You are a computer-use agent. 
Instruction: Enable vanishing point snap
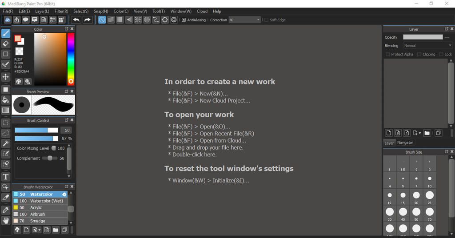[x=129, y=20]
